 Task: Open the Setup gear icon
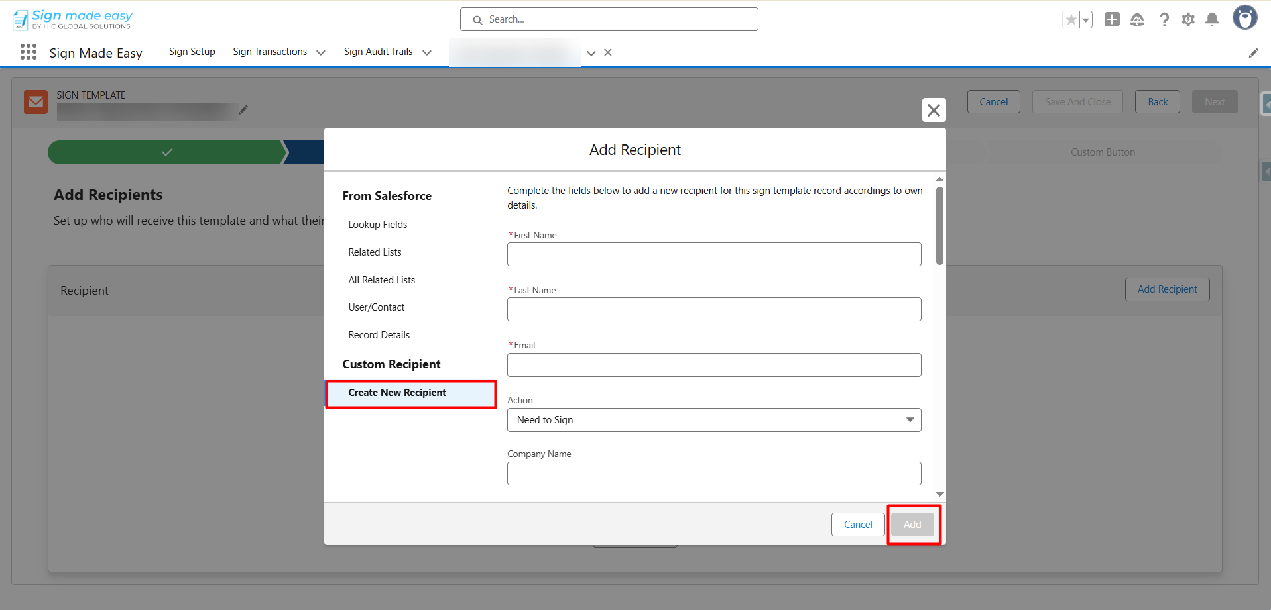click(x=1188, y=20)
